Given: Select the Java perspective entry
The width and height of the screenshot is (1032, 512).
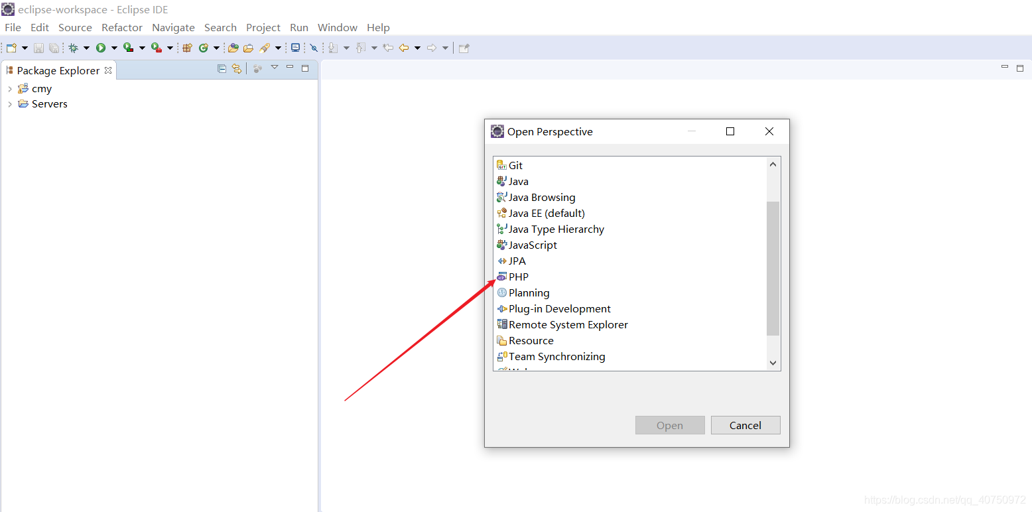Looking at the screenshot, I should (519, 181).
